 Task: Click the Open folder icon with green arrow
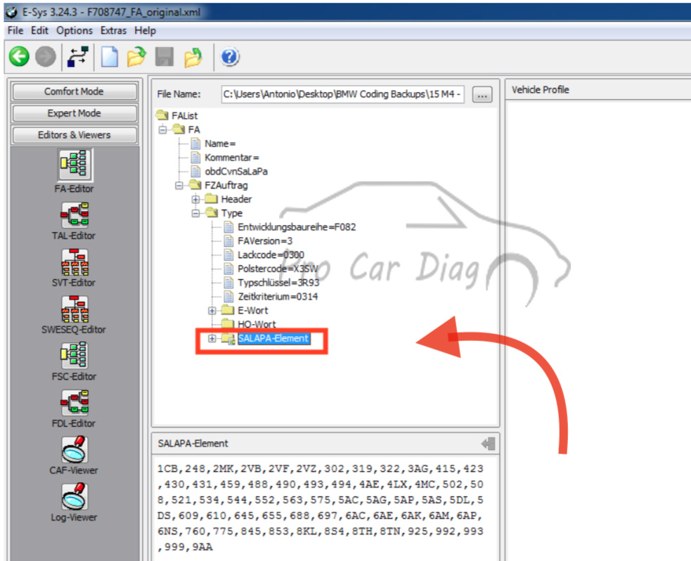click(136, 57)
